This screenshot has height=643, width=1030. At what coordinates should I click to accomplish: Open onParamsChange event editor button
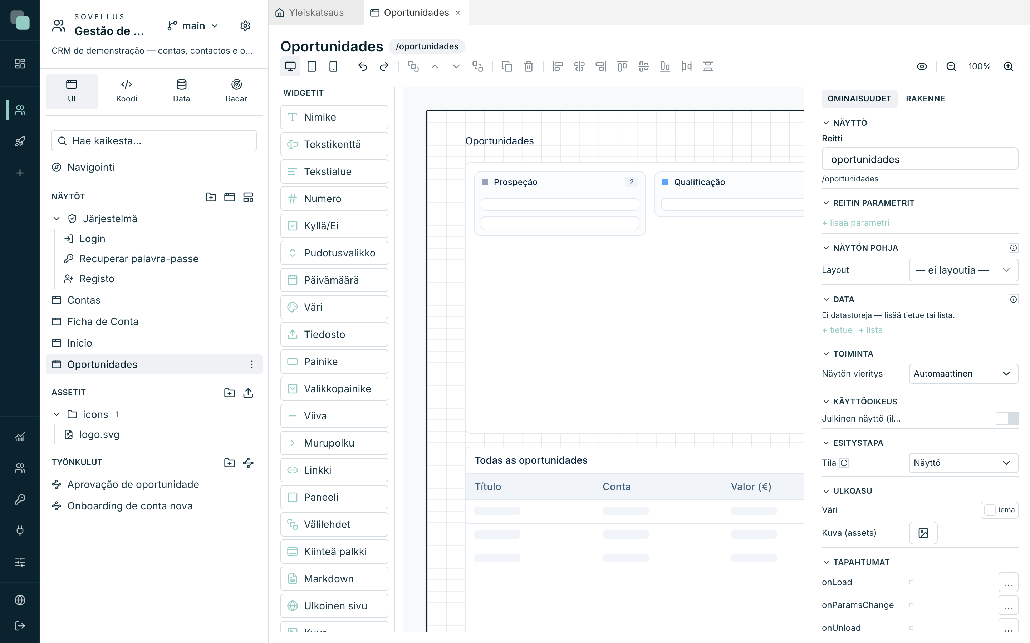(x=1008, y=605)
